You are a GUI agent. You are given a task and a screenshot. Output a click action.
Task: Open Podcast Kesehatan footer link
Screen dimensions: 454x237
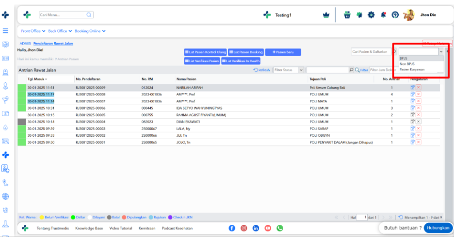pos(177,228)
